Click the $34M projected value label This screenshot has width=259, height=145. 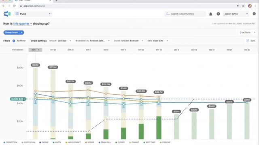coord(212,106)
